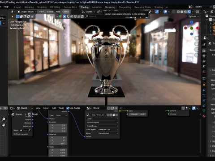215x161 pixels.
Task: Choose subtract selection mode icon
Action: (25, 17)
